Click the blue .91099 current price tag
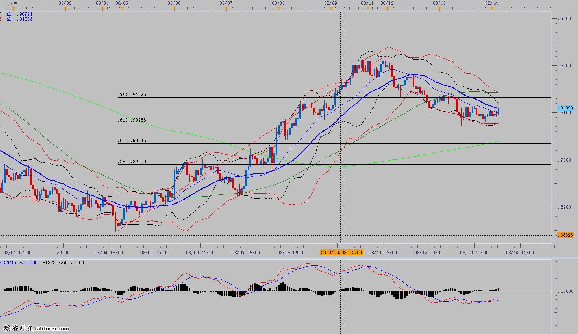 click(565, 108)
